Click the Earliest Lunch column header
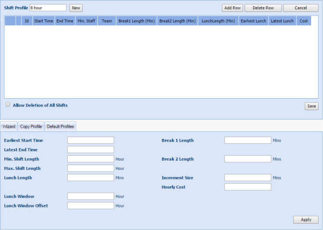This screenshot has width=323, height=230. (x=253, y=21)
